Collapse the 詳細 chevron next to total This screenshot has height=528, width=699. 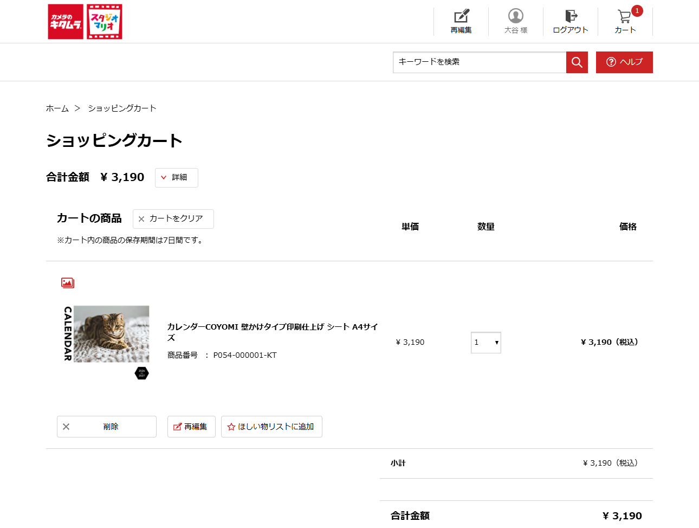click(x=164, y=177)
